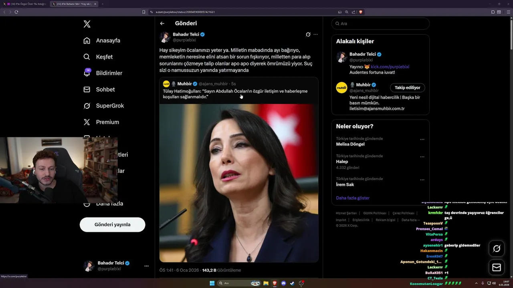Click the Sohbet envelope icon
This screenshot has width=513, height=288.
(87, 90)
